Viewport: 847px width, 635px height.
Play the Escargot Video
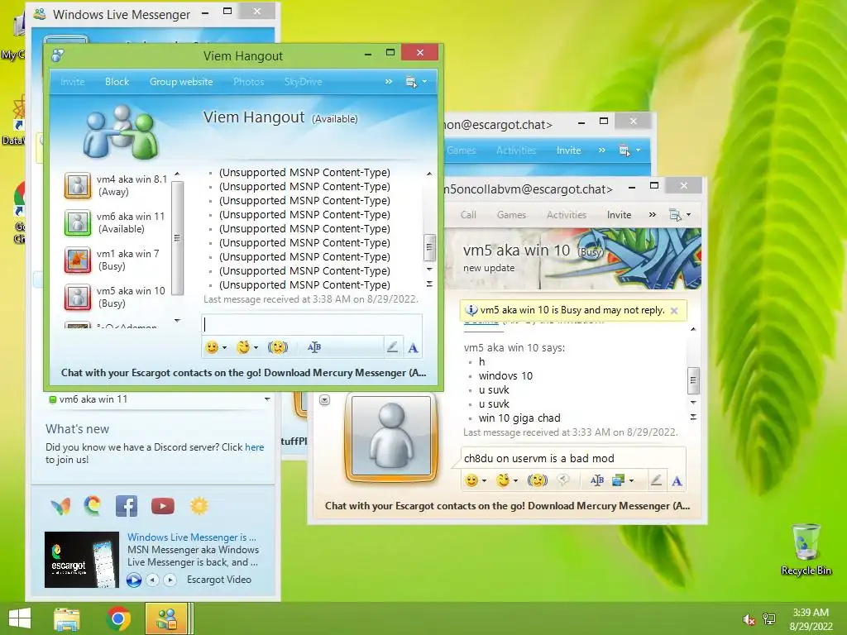[134, 580]
